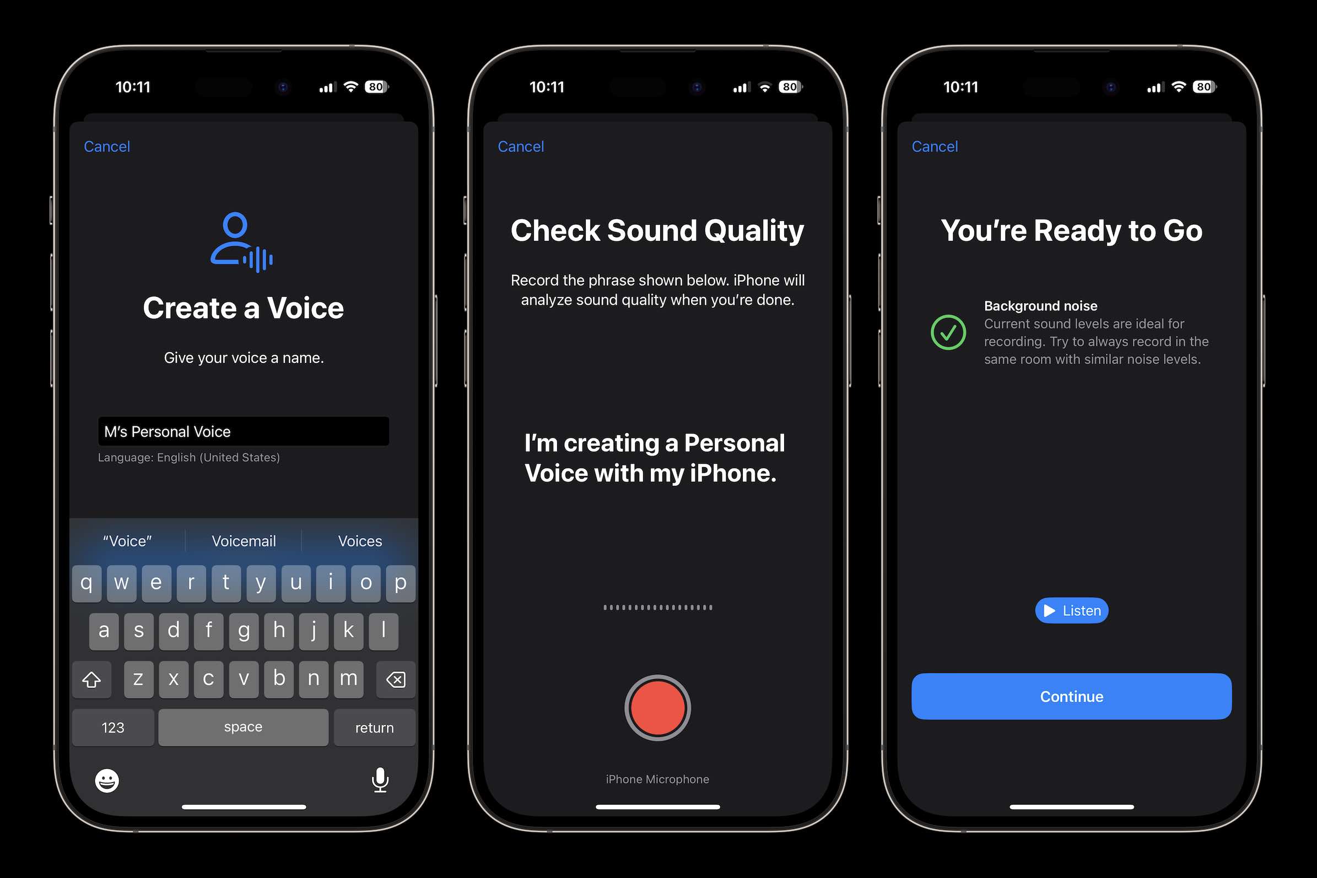Toggle the return key on keyboard
The image size is (1317, 878).
click(x=374, y=727)
